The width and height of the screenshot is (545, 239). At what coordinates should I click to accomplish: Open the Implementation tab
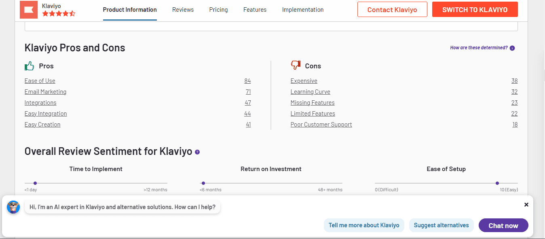[303, 10]
